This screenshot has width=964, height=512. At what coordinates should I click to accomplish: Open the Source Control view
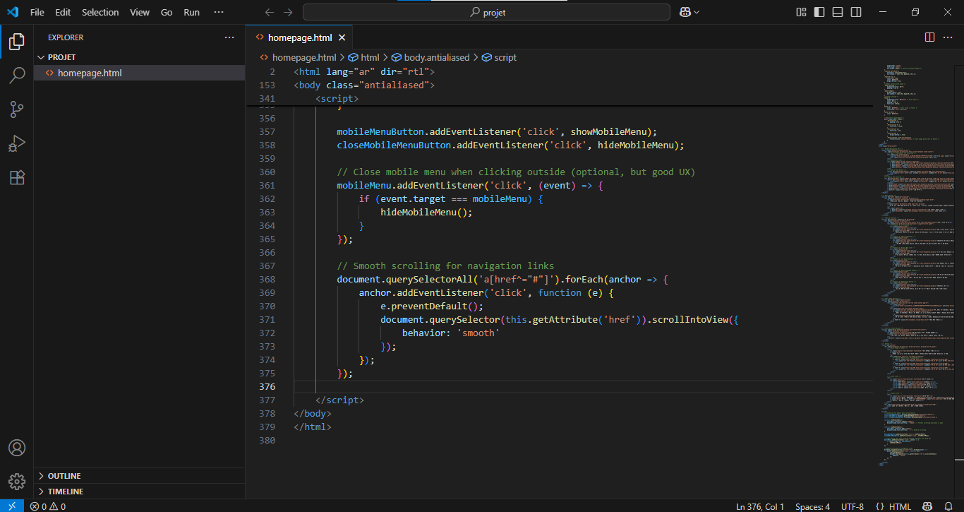click(x=17, y=109)
